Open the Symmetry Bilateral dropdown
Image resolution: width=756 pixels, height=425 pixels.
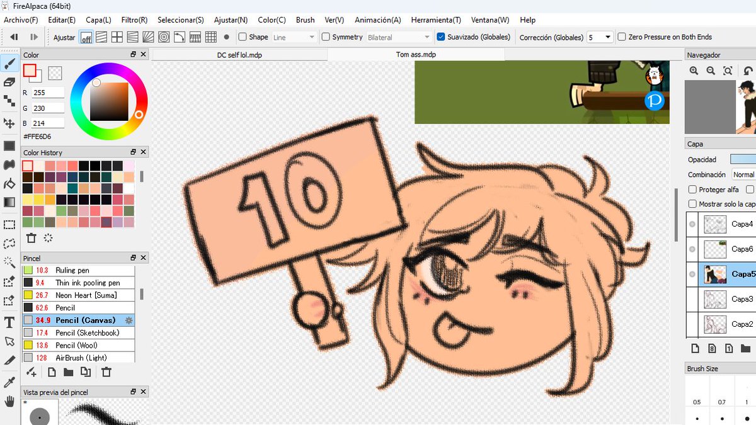coord(399,37)
